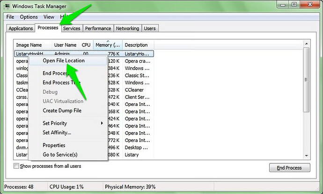Minimize the Task Manager window
323x194 pixels.
pos(283,5)
